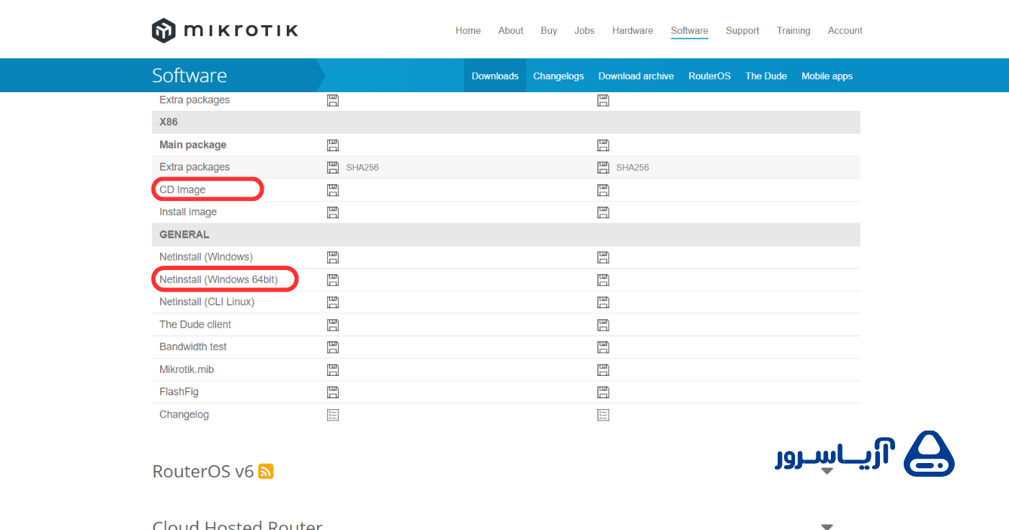Download CD Image using right-column save icon
1009x530 pixels.
(603, 190)
